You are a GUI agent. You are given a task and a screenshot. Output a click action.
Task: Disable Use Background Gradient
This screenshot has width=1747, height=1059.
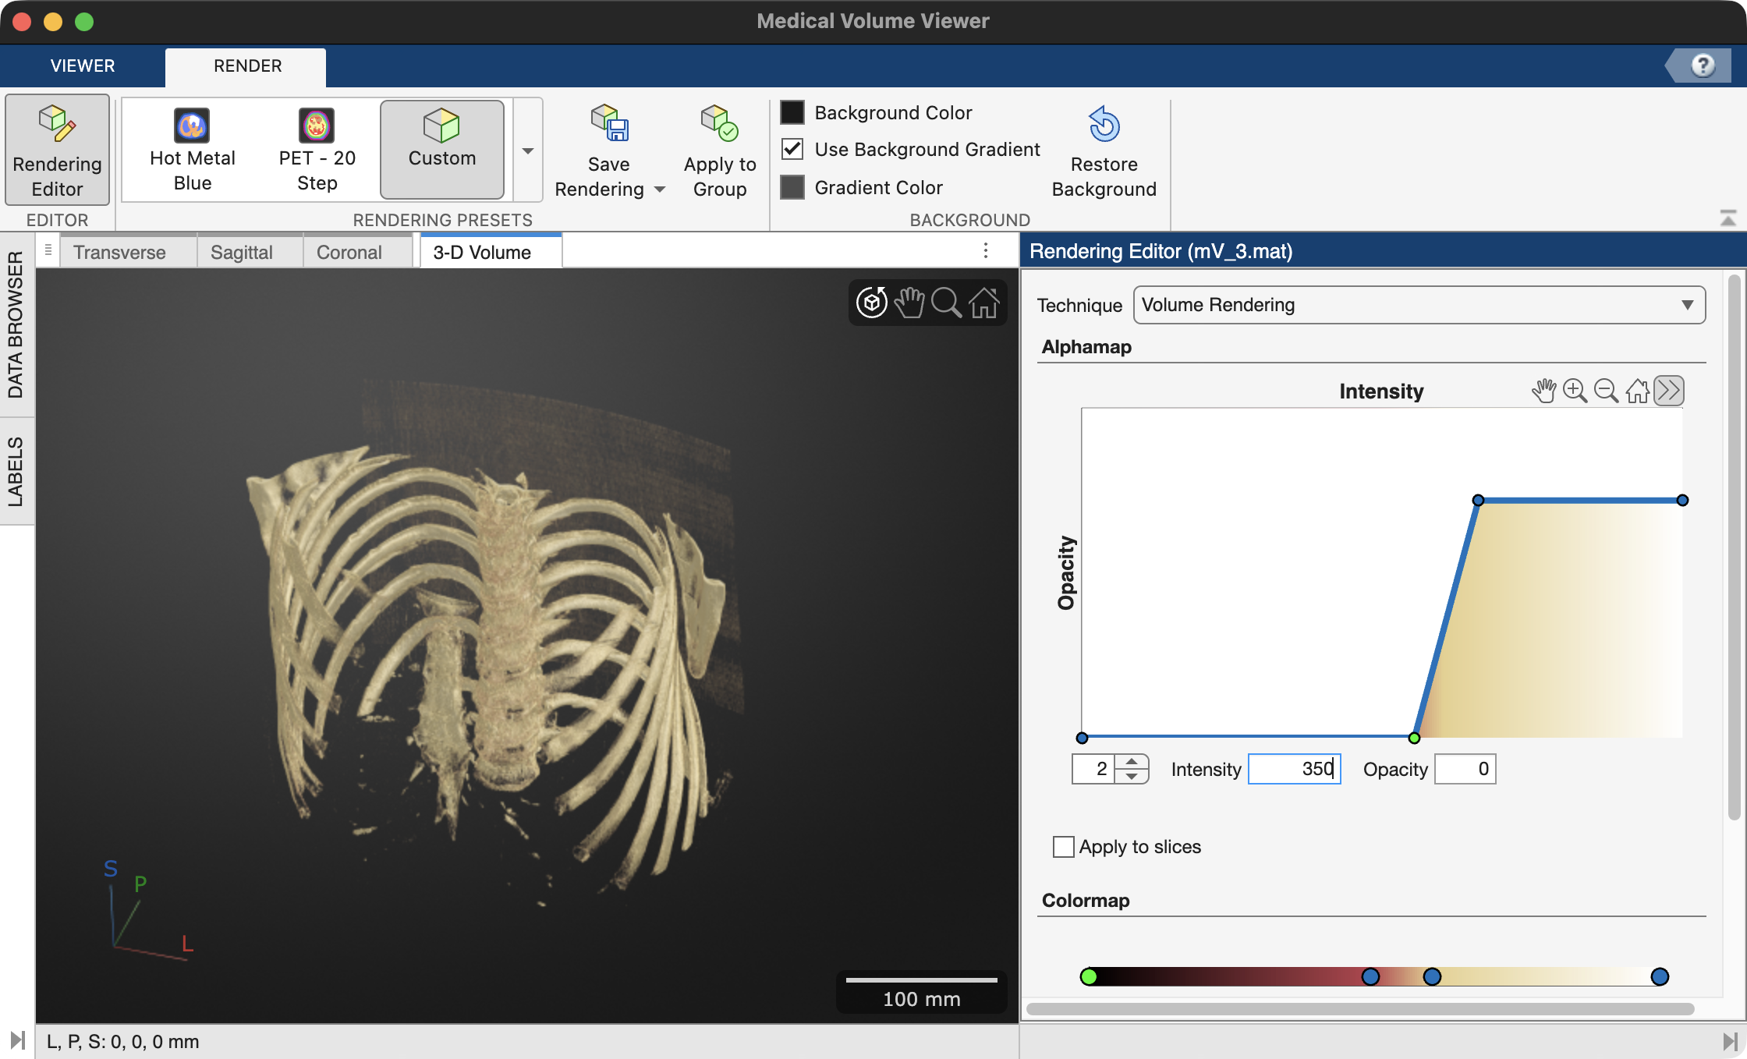click(792, 149)
